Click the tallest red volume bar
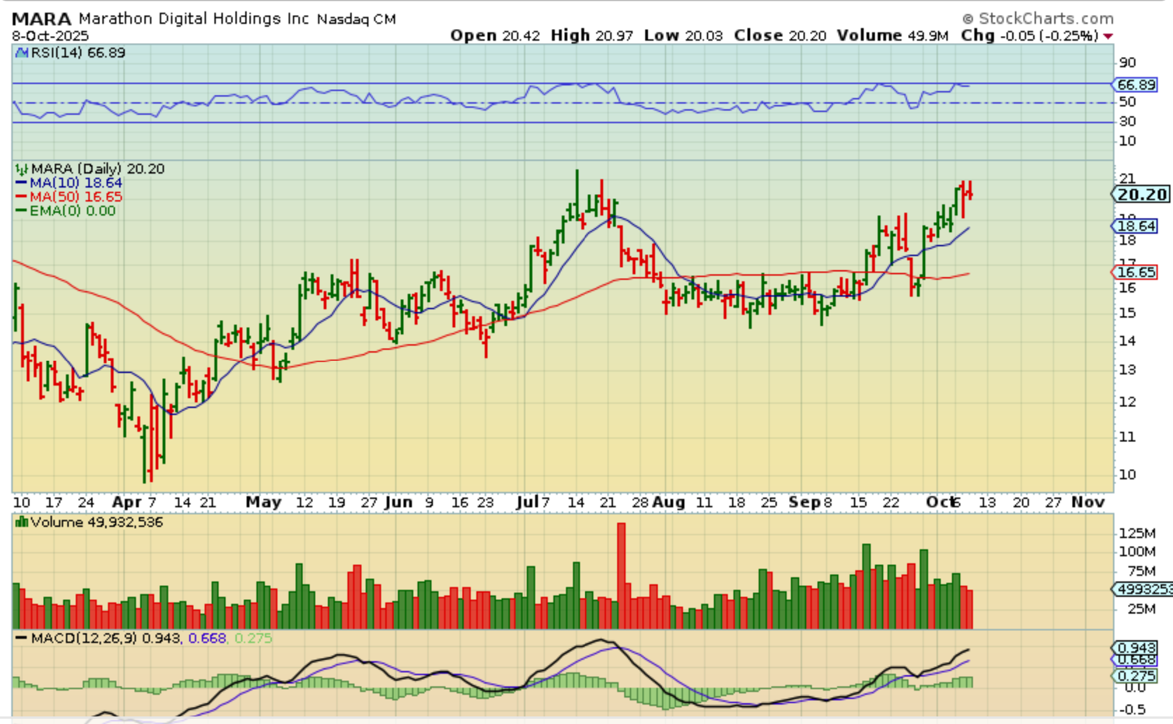 [x=621, y=575]
